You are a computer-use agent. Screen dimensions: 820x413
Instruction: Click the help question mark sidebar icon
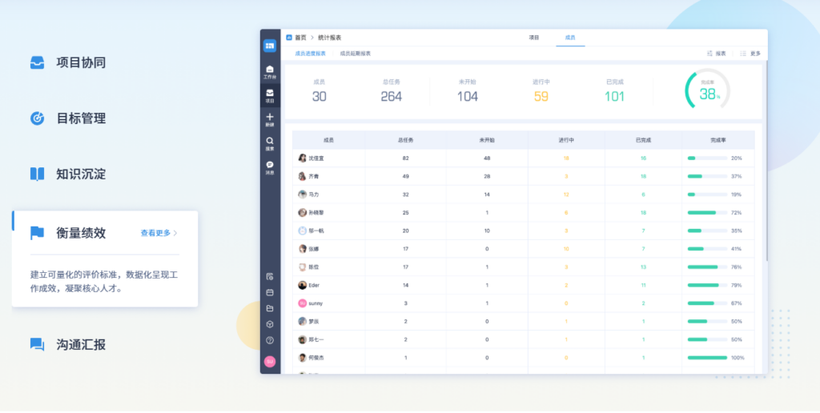tap(270, 340)
